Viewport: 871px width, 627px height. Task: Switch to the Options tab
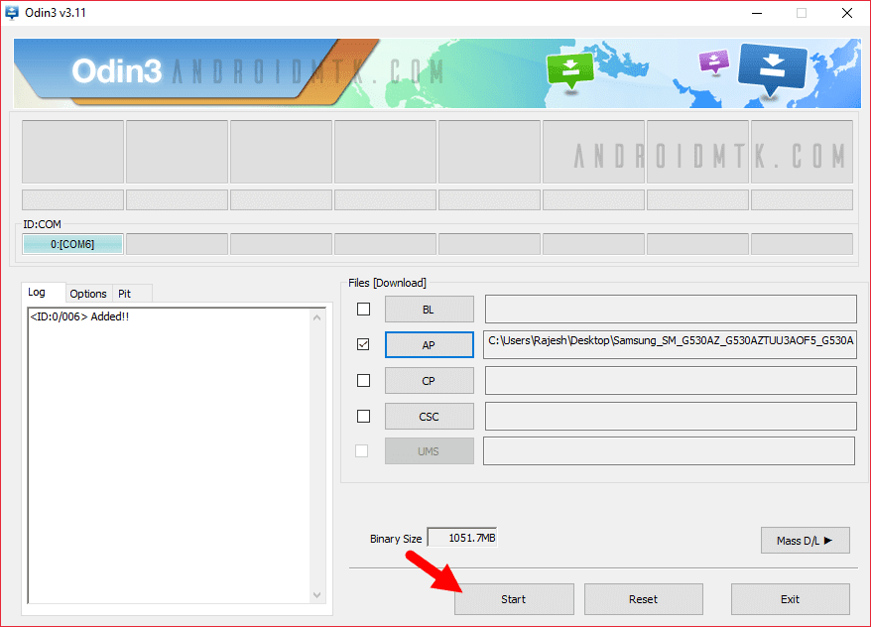[88, 294]
